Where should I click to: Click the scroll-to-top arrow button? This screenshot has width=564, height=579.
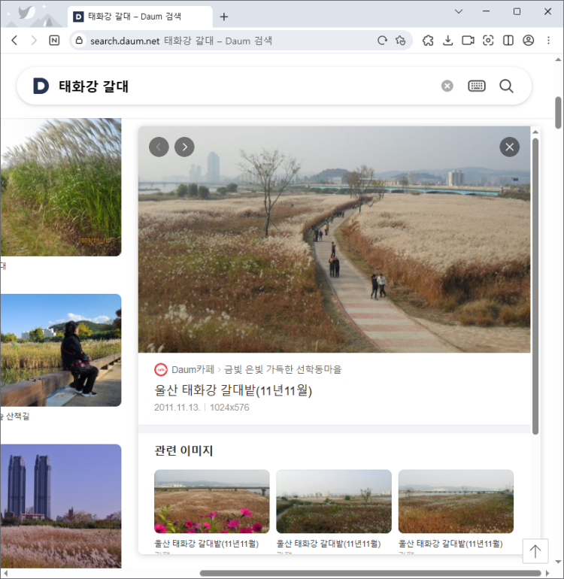pos(535,551)
